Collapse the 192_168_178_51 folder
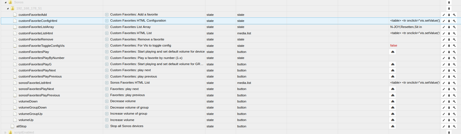 click(8, 9)
